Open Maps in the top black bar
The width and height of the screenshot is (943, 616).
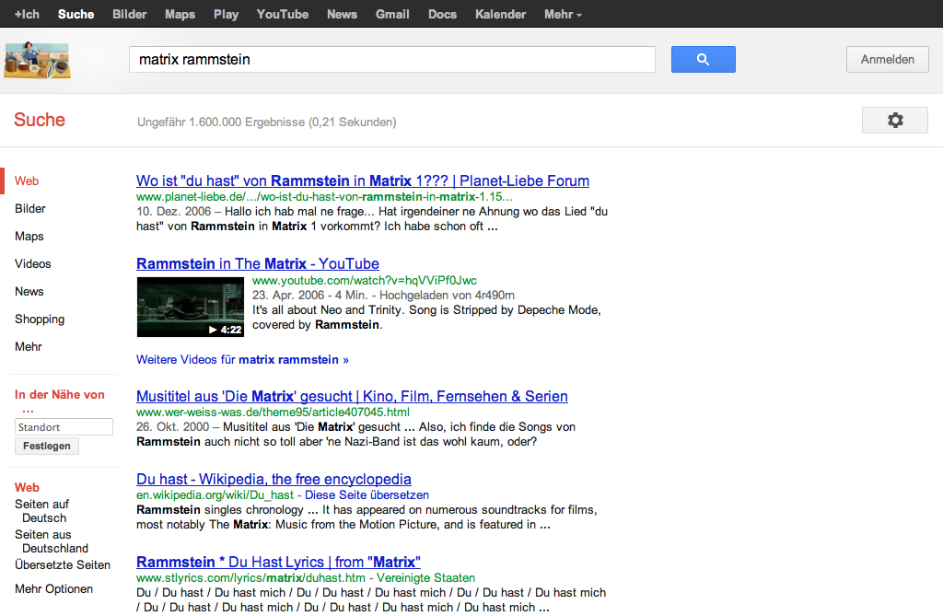pos(180,14)
